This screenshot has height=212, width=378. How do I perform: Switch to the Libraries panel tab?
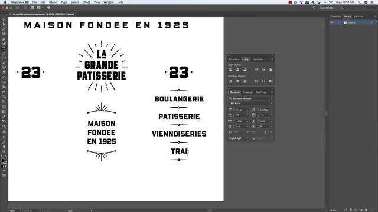tap(359, 16)
